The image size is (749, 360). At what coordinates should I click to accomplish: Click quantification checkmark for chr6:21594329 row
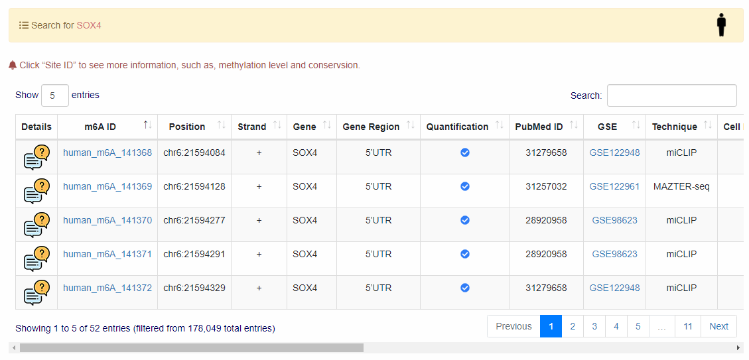[465, 288]
